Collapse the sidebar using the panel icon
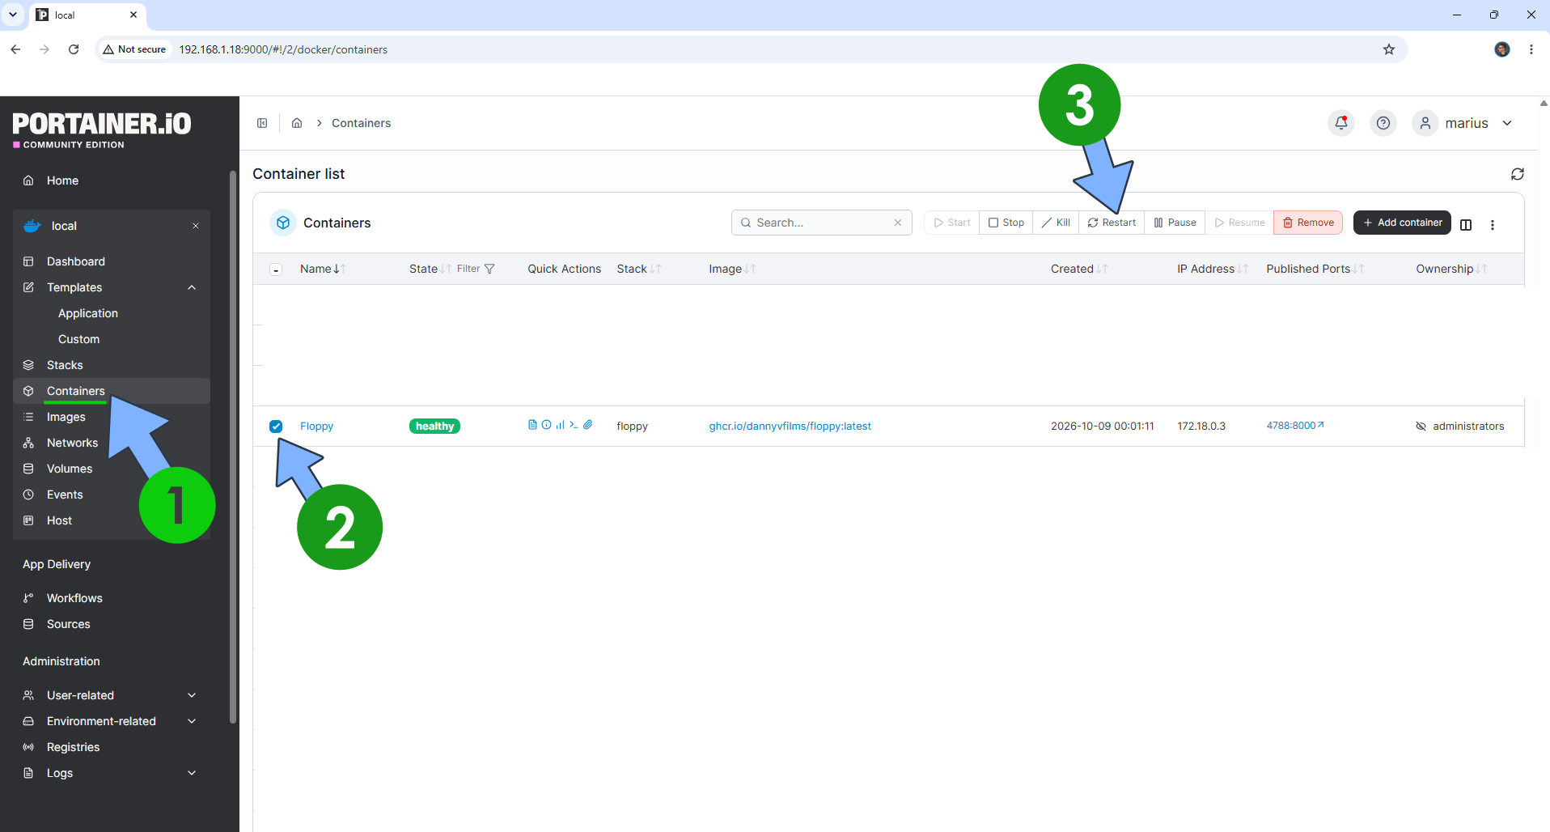The image size is (1550, 832). (x=262, y=123)
